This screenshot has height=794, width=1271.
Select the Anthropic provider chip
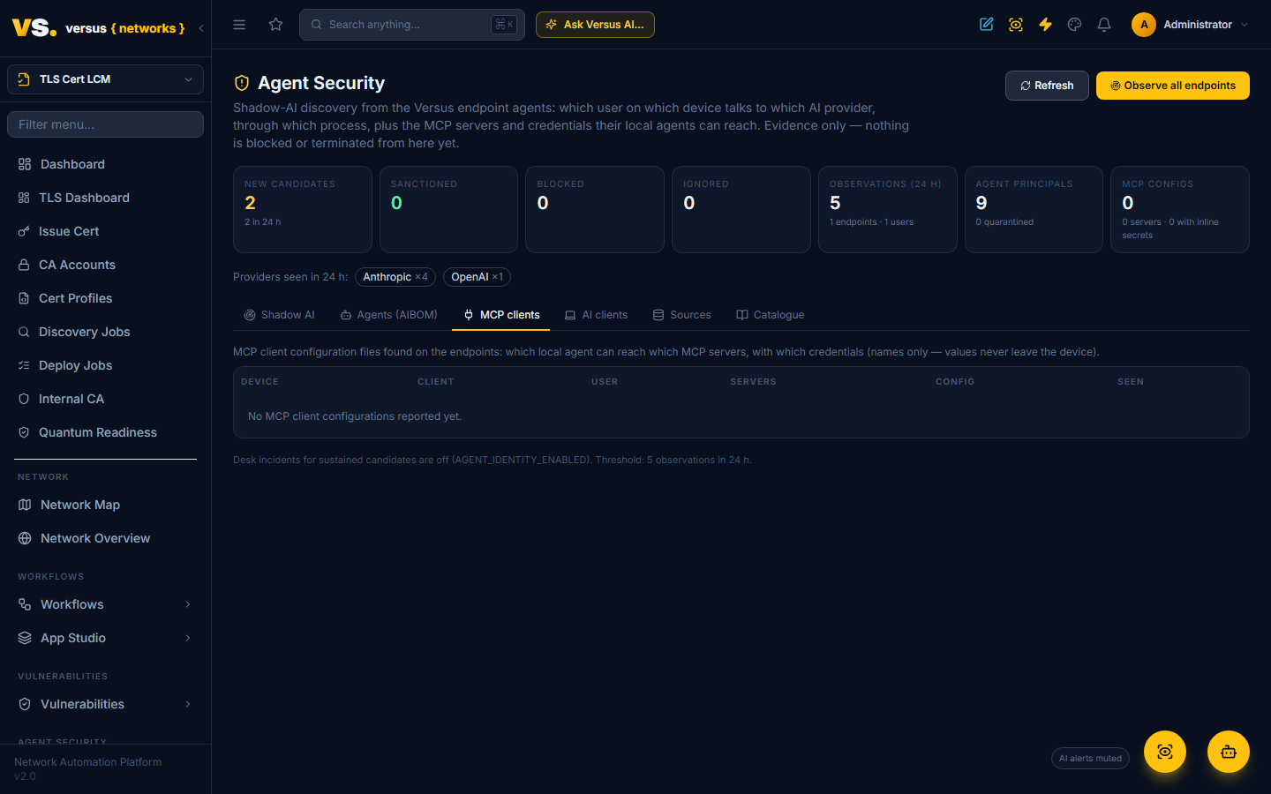(x=395, y=277)
